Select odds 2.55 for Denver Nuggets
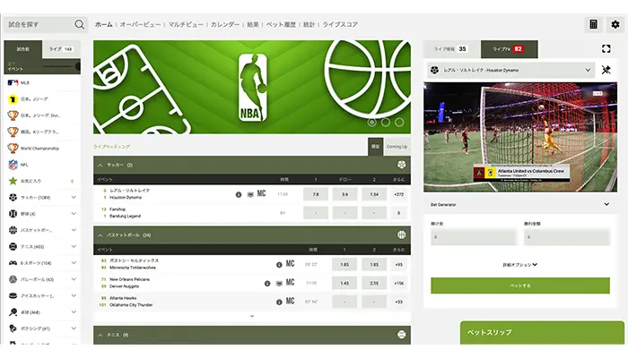This screenshot has width=628, height=358. (x=374, y=284)
